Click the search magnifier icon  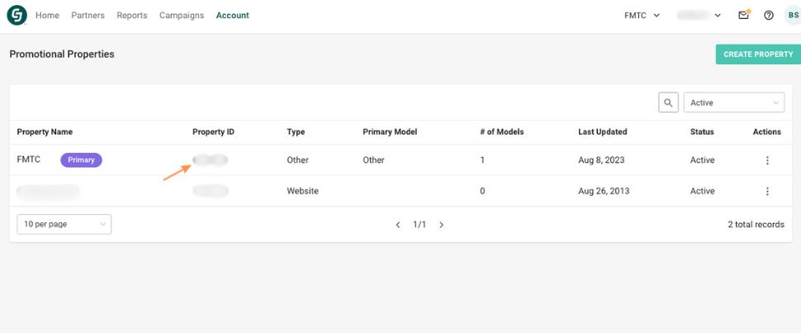pos(668,102)
